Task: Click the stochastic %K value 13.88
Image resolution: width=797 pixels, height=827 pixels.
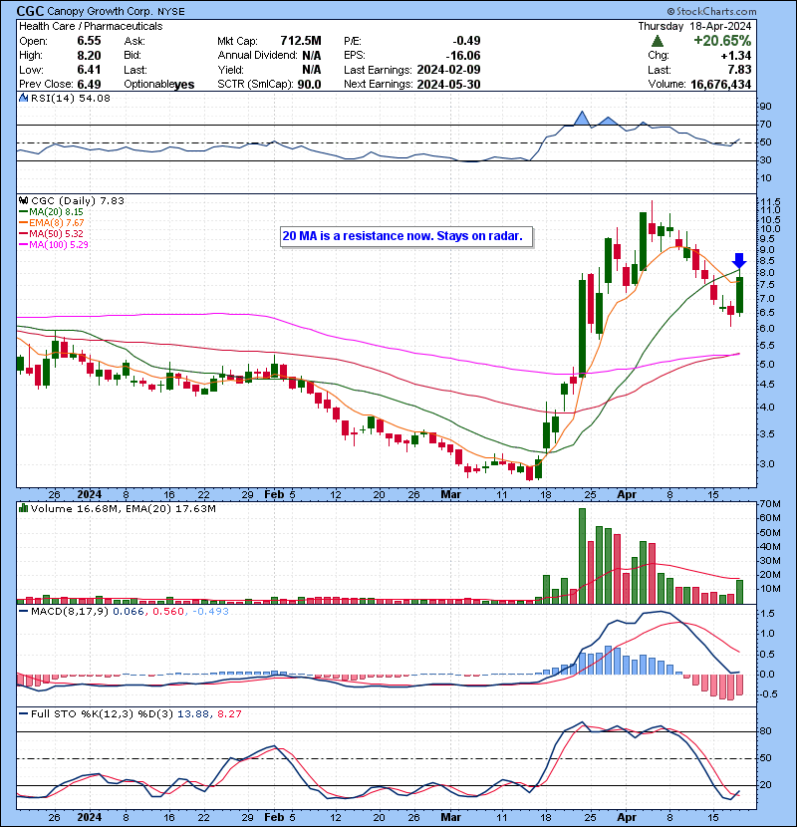Action: 193,714
